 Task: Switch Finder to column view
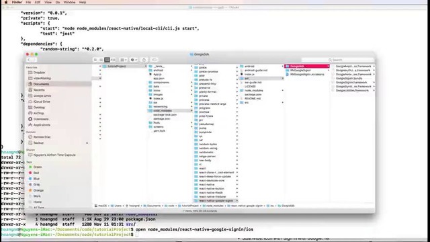coord(107,60)
